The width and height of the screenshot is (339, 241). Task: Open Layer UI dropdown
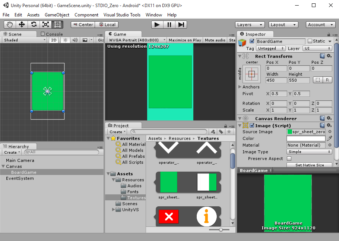click(x=317, y=48)
